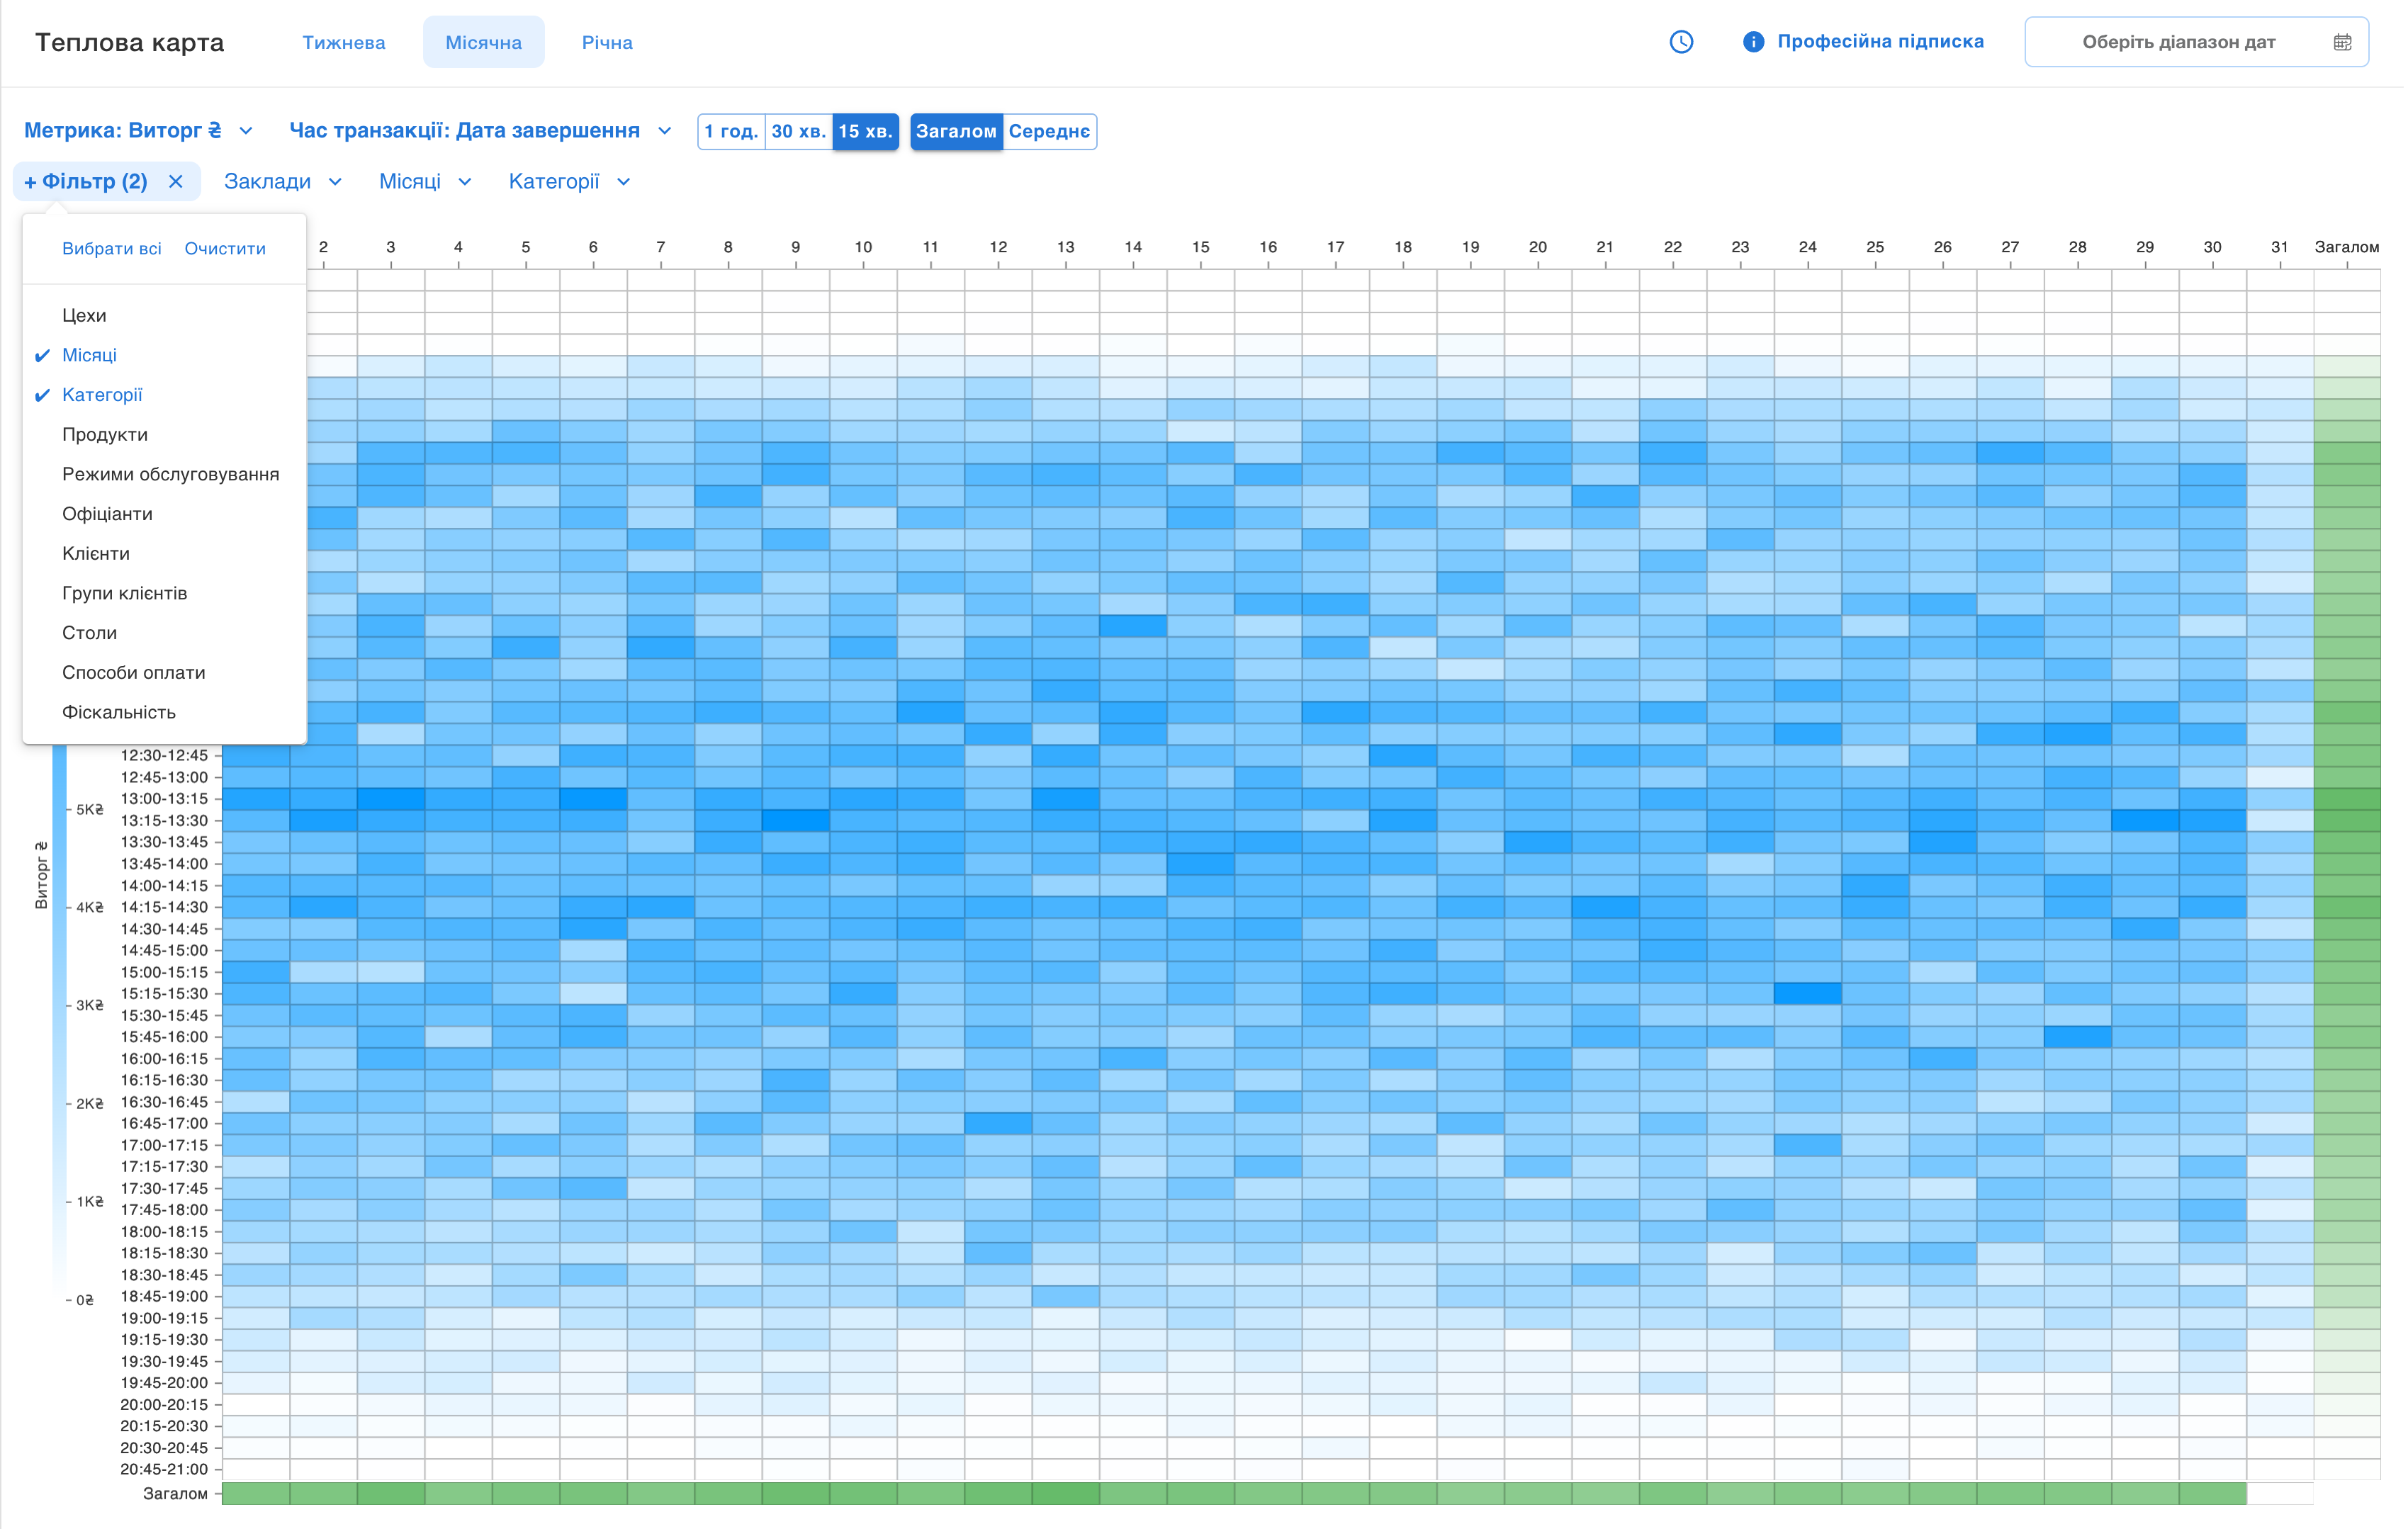Open the calendar icon in date range field
The width and height of the screenshot is (2408, 1529).
click(2342, 42)
